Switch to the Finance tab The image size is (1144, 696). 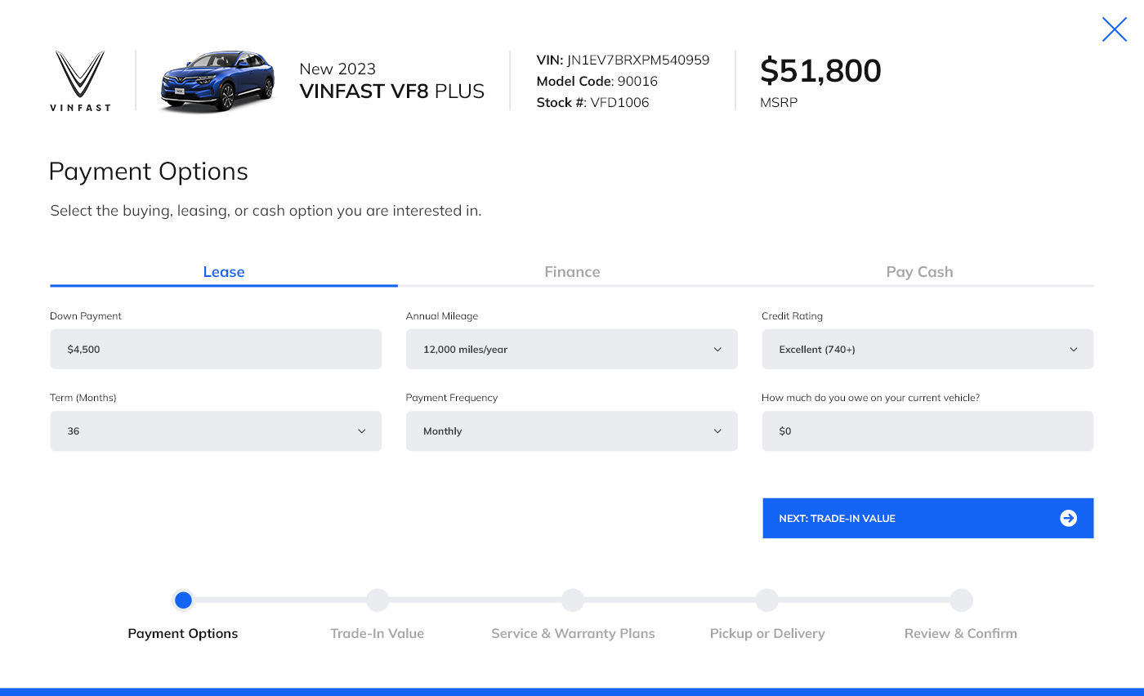click(572, 272)
